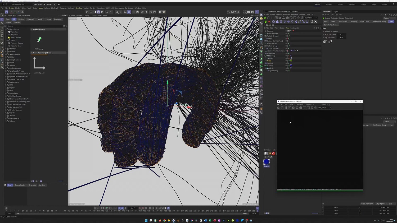Screen dimensions: 397x223
Task: Click the lock icon in docked Octane toolbar
Action: pyautogui.click(x=283, y=18)
